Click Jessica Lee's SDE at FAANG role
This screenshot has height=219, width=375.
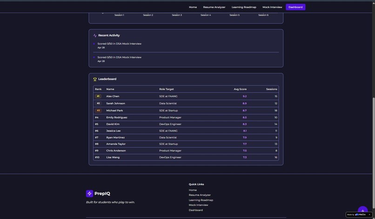pos(168,131)
